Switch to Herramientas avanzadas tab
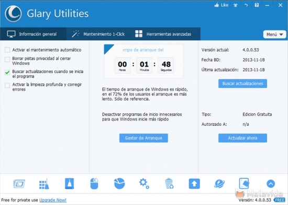The height and width of the screenshot is (205, 288). tap(167, 34)
